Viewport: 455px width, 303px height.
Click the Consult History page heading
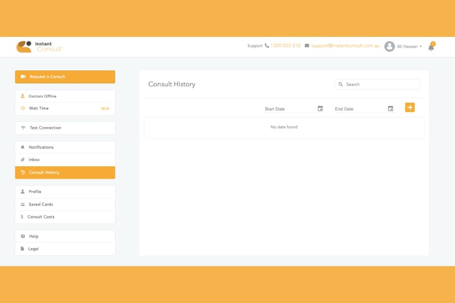pyautogui.click(x=172, y=84)
